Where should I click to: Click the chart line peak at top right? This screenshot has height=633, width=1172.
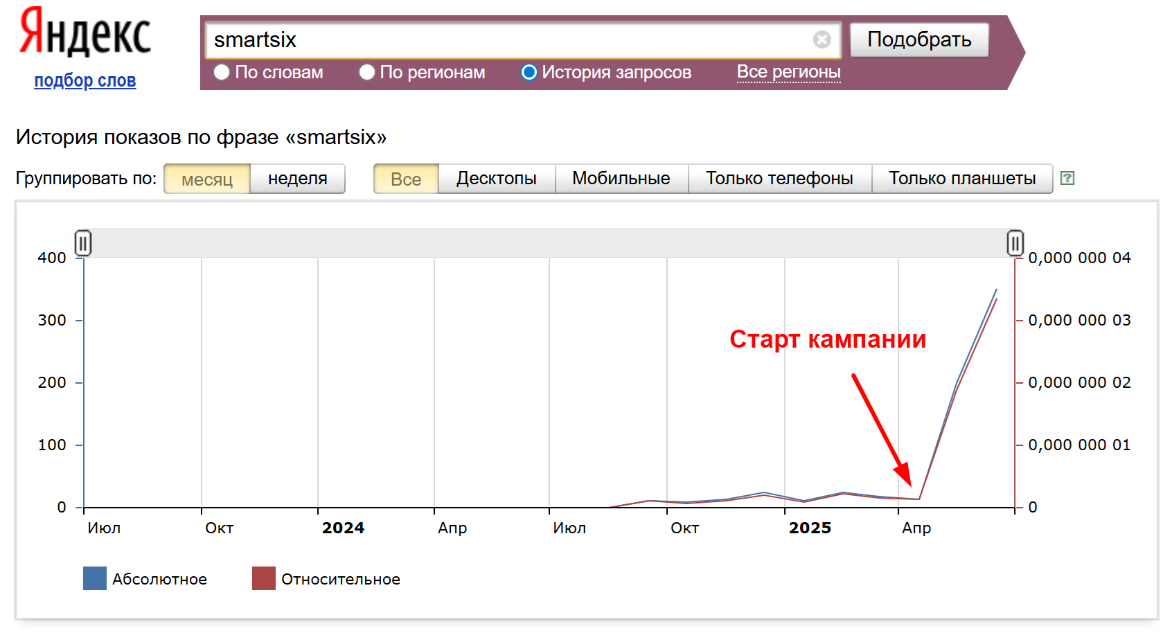tap(996, 290)
